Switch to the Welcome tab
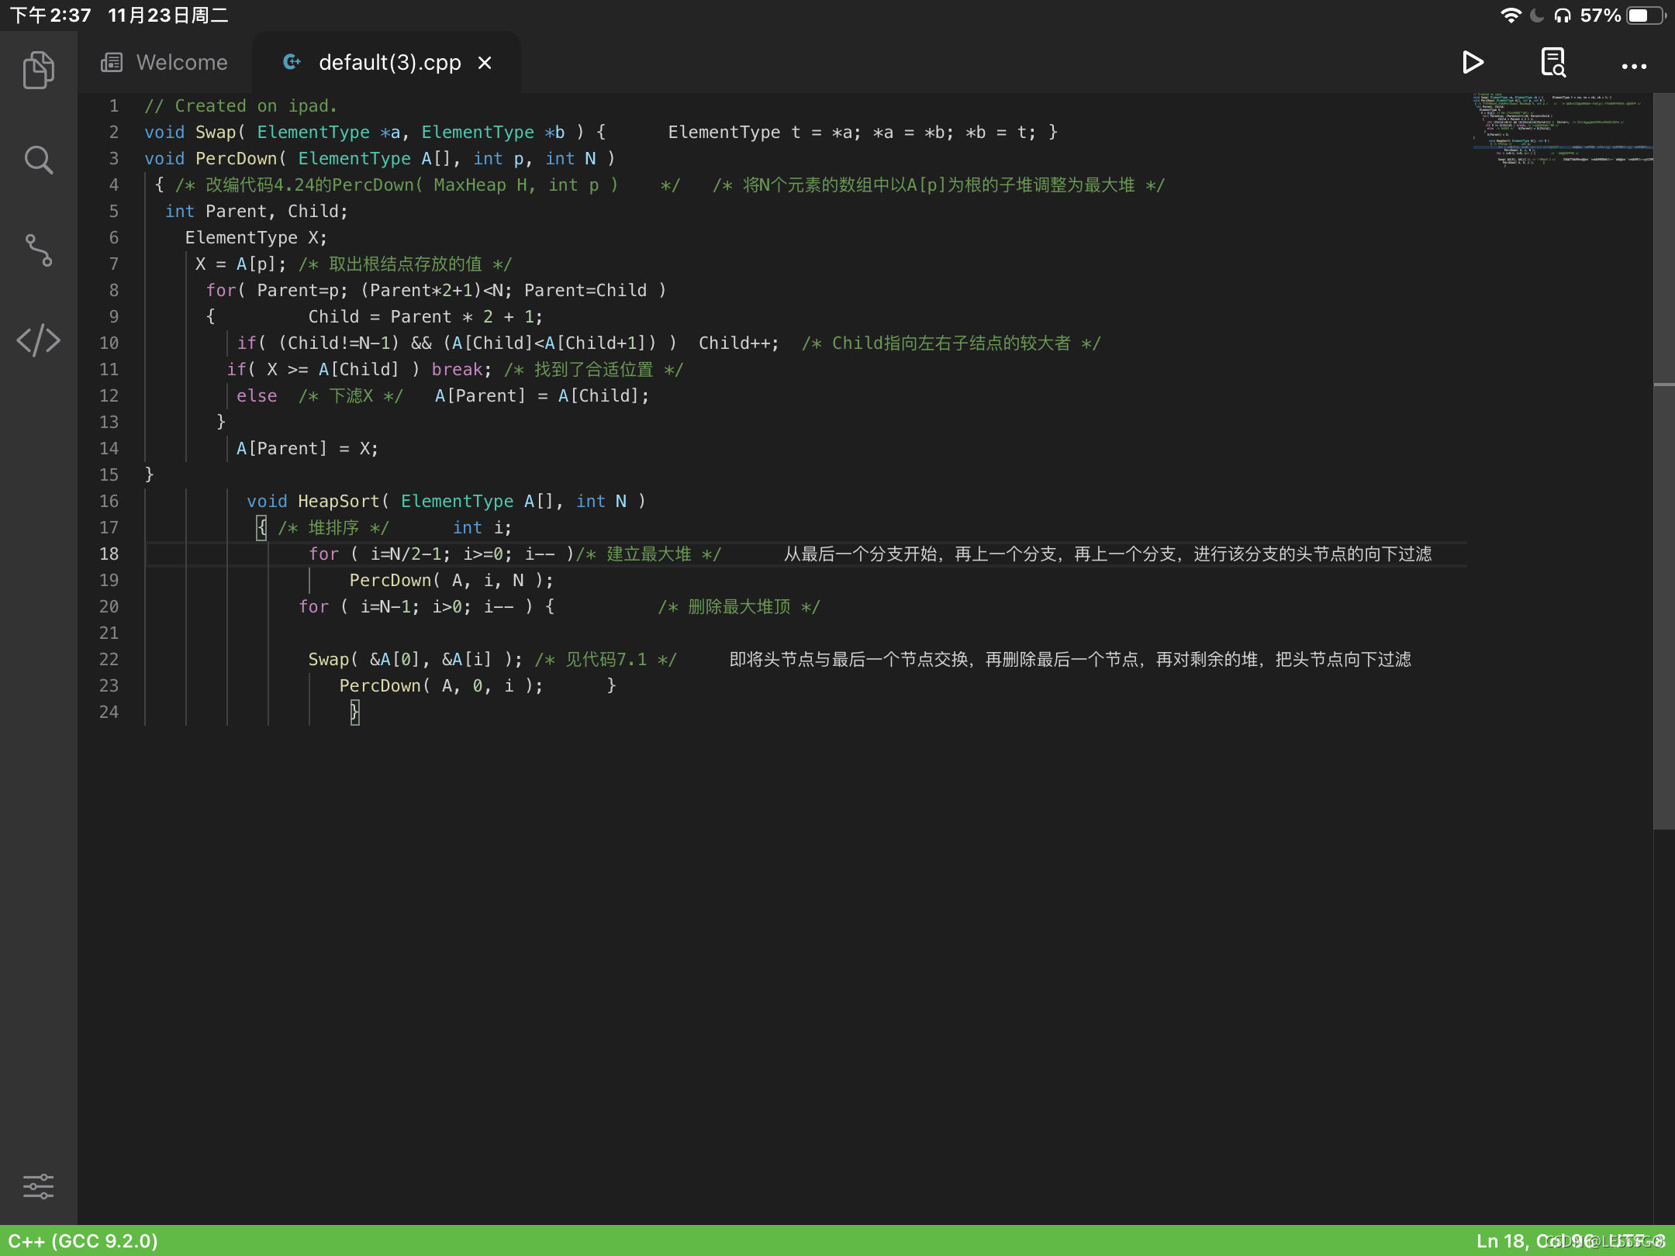 [x=164, y=63]
